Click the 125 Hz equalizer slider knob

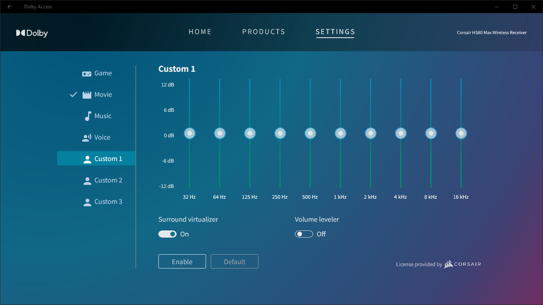click(250, 133)
